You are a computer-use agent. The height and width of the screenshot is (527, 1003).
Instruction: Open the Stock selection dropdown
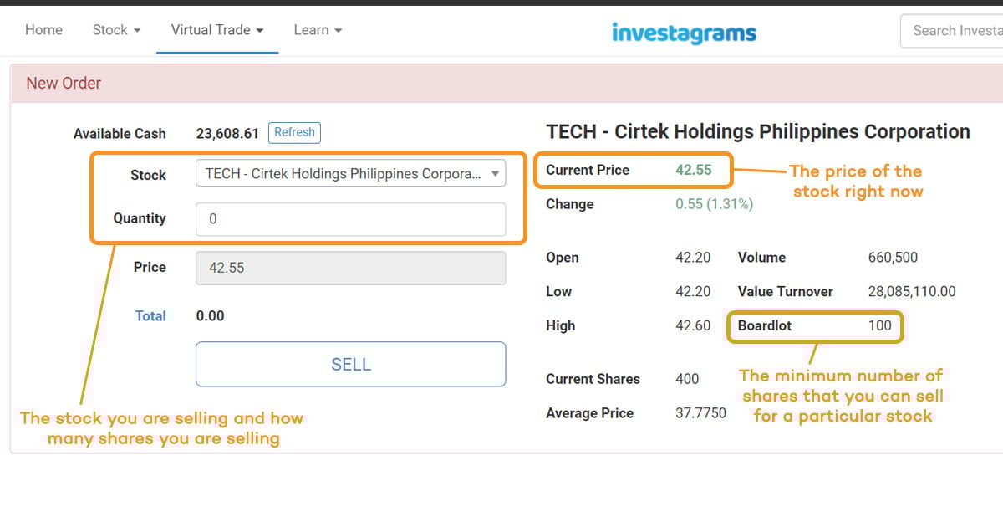350,174
